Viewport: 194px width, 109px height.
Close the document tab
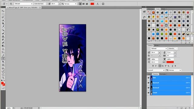40,8
